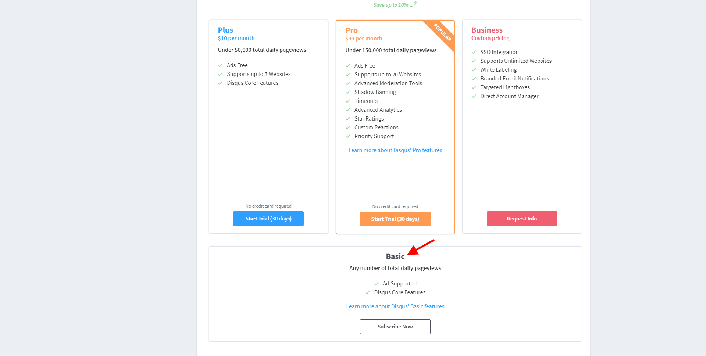The height and width of the screenshot is (356, 706).
Task: Click the checkmark icon beside Shadow Banning
Action: (348, 92)
